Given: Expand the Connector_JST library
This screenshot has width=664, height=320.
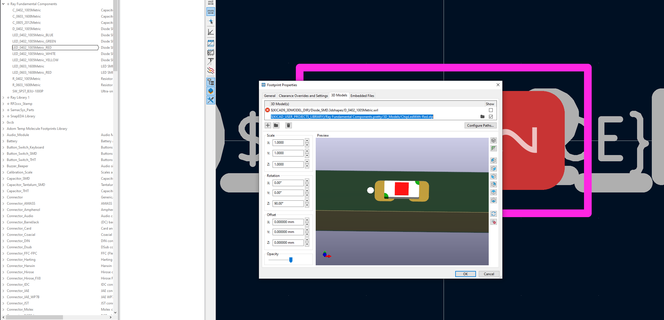Looking at the screenshot, I should [x=3, y=303].
